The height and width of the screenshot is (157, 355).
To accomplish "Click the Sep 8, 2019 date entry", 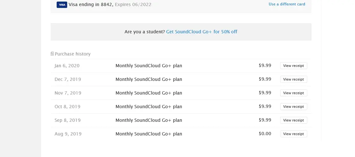I will pos(67,120).
